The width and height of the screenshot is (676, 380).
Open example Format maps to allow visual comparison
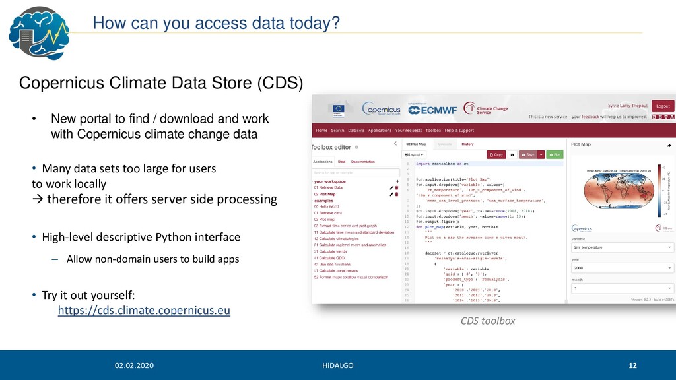[351, 278]
